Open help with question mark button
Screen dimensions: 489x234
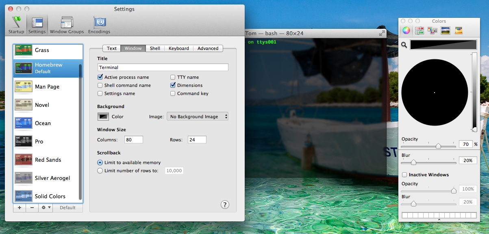pos(225,205)
